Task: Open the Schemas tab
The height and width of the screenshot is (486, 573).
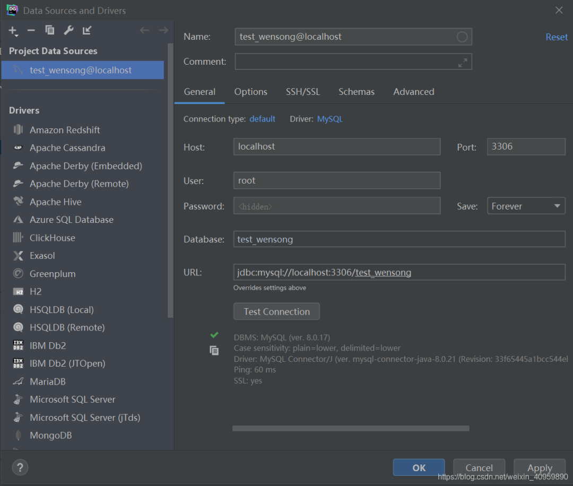Action: point(357,92)
